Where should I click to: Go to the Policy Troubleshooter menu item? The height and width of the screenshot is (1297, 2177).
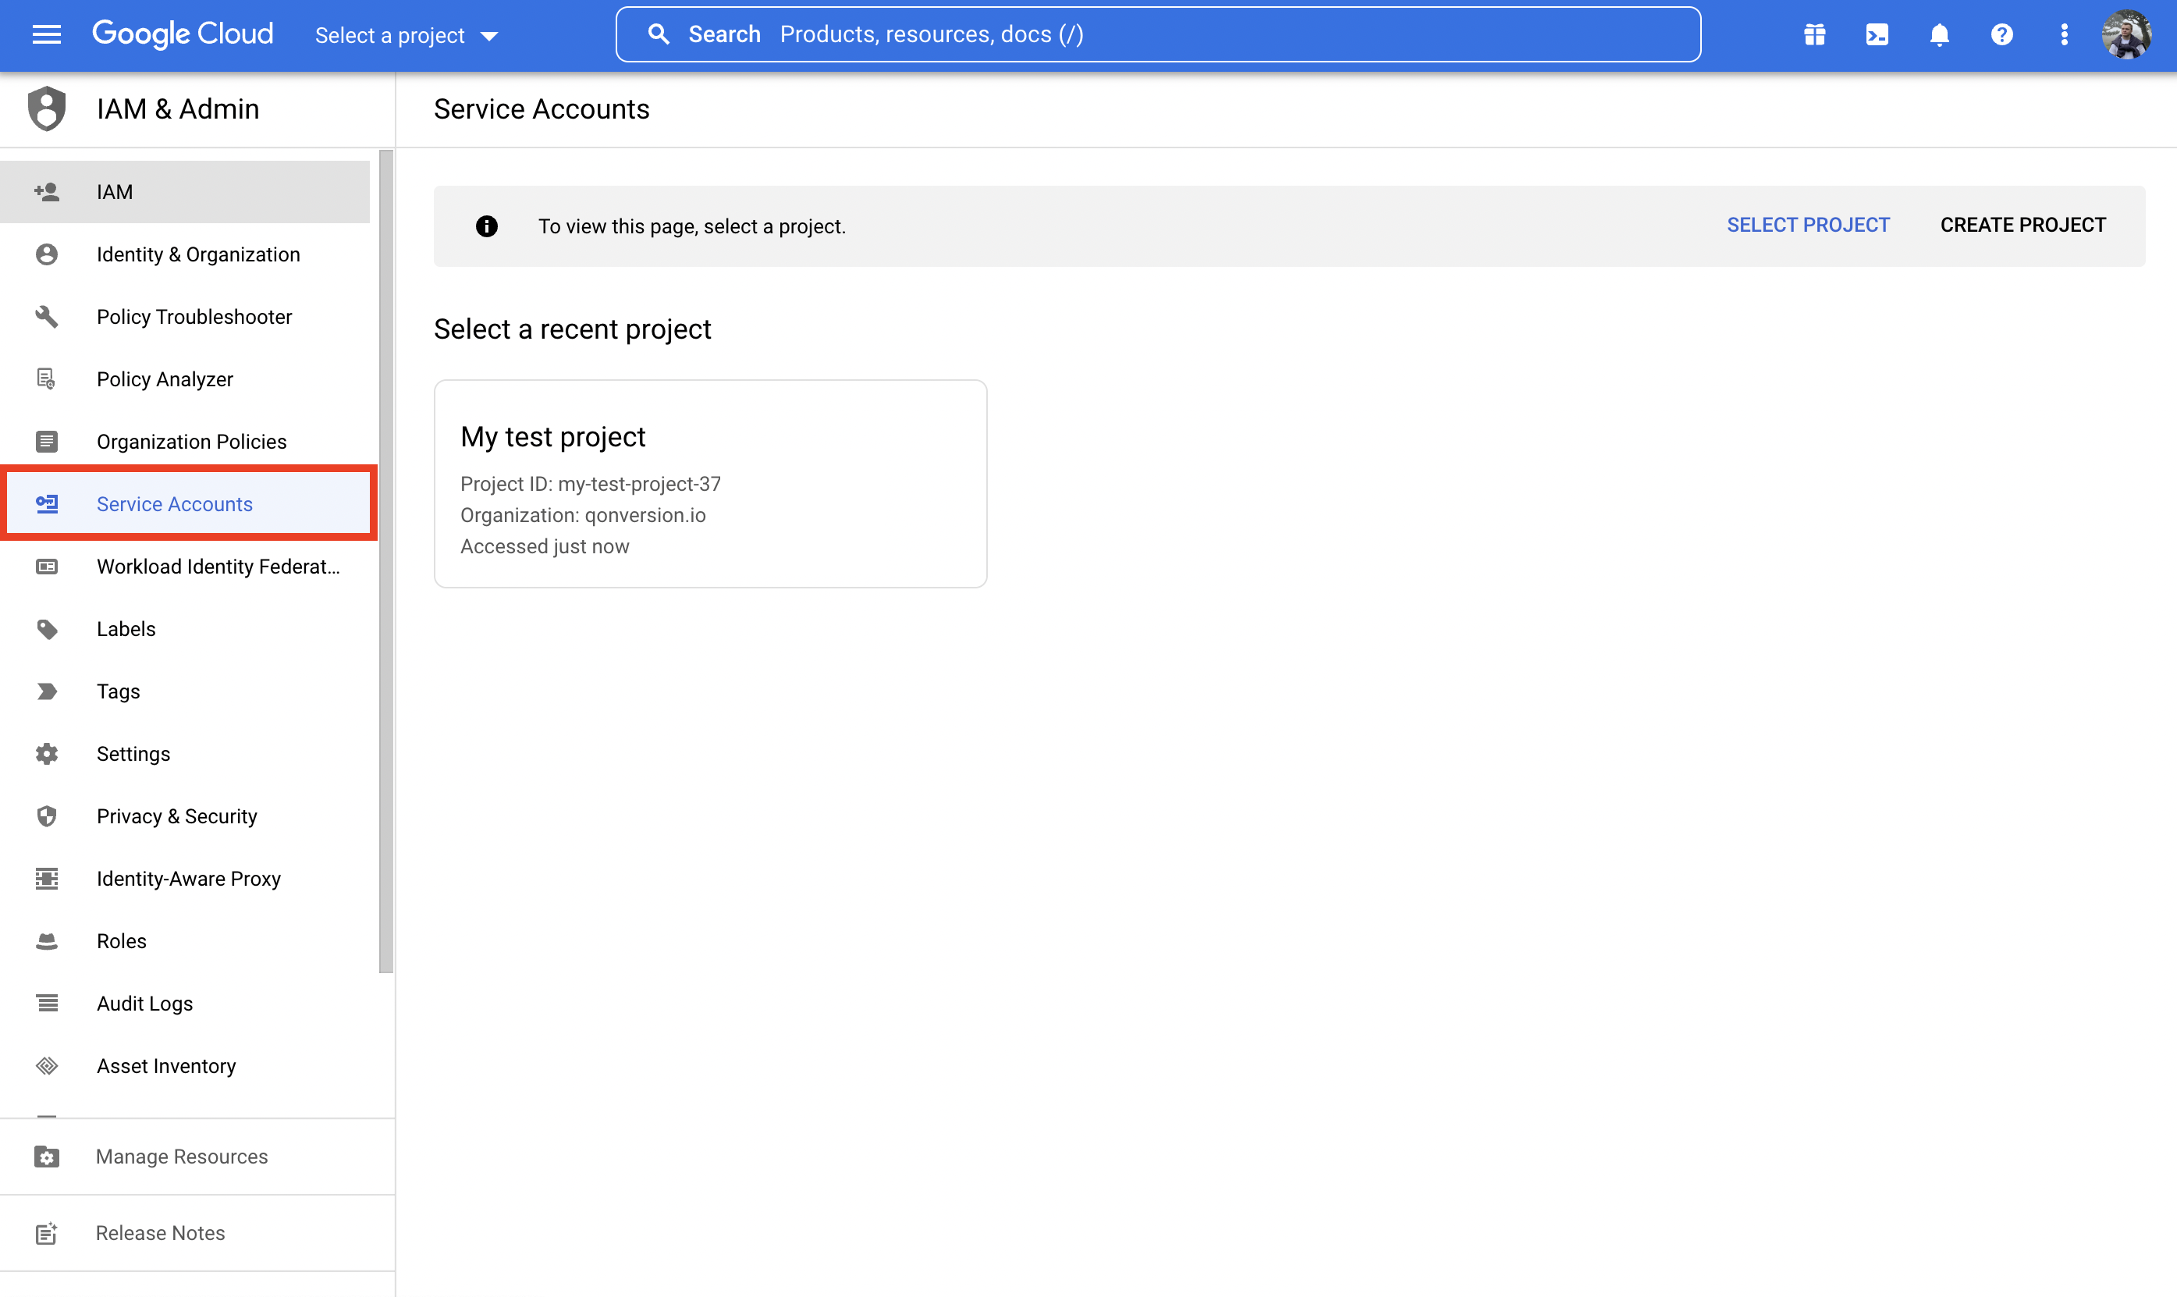[x=194, y=316]
